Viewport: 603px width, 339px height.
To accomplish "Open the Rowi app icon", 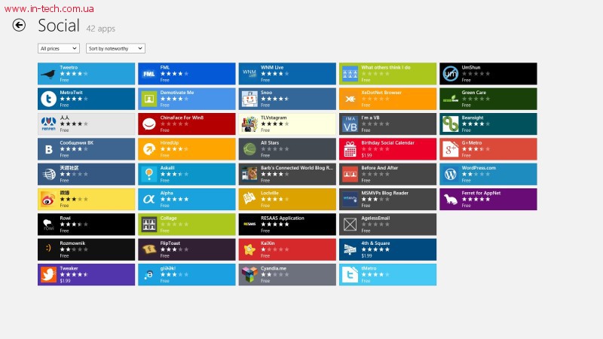I will [x=48, y=224].
